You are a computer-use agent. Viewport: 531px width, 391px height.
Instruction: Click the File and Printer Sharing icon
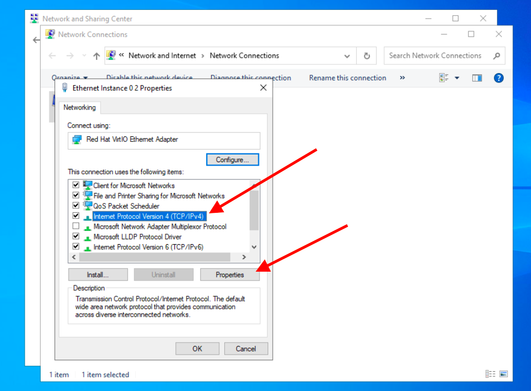[x=88, y=195]
